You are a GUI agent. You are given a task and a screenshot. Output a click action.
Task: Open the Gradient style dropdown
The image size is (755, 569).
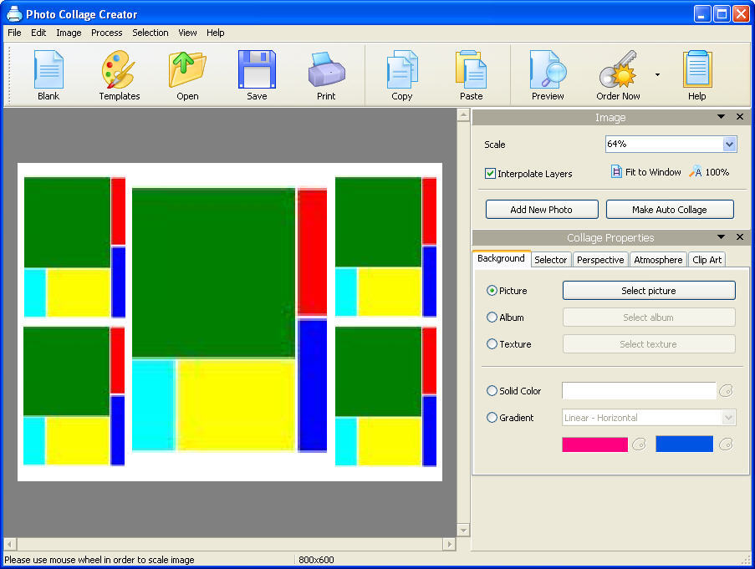tap(727, 417)
